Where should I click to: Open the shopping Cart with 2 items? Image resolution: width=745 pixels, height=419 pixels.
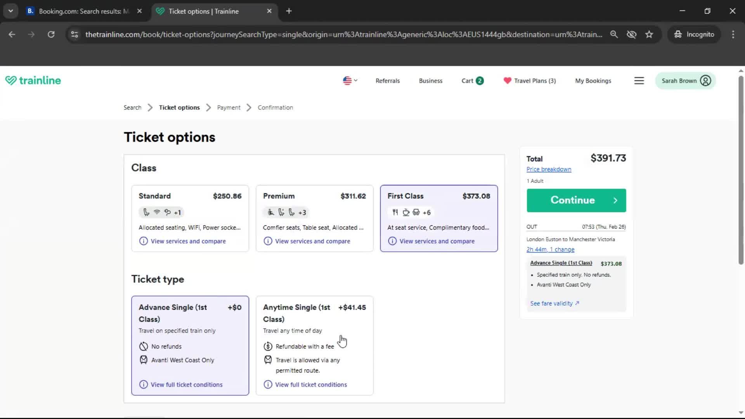click(x=472, y=81)
